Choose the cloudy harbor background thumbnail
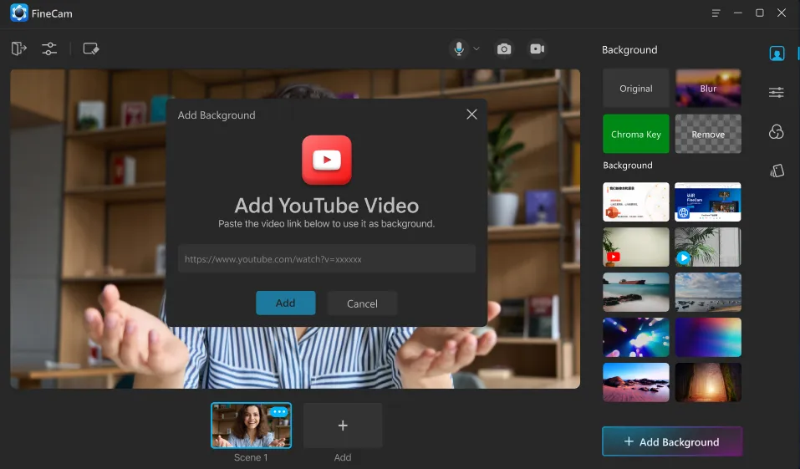This screenshot has height=469, width=800. (708, 292)
